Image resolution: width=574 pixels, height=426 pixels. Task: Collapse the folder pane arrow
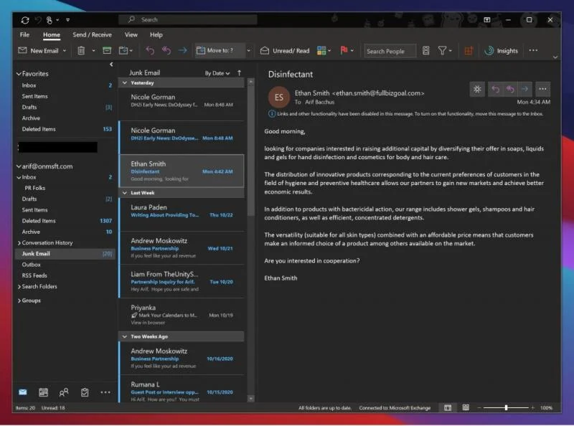[x=111, y=65]
